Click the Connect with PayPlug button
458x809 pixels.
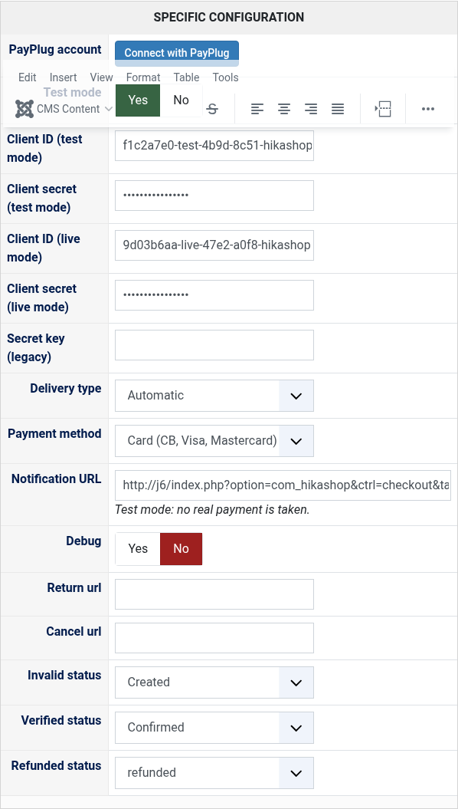176,53
